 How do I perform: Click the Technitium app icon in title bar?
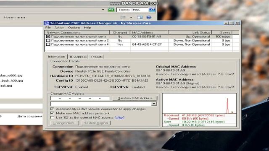[x=47, y=23]
